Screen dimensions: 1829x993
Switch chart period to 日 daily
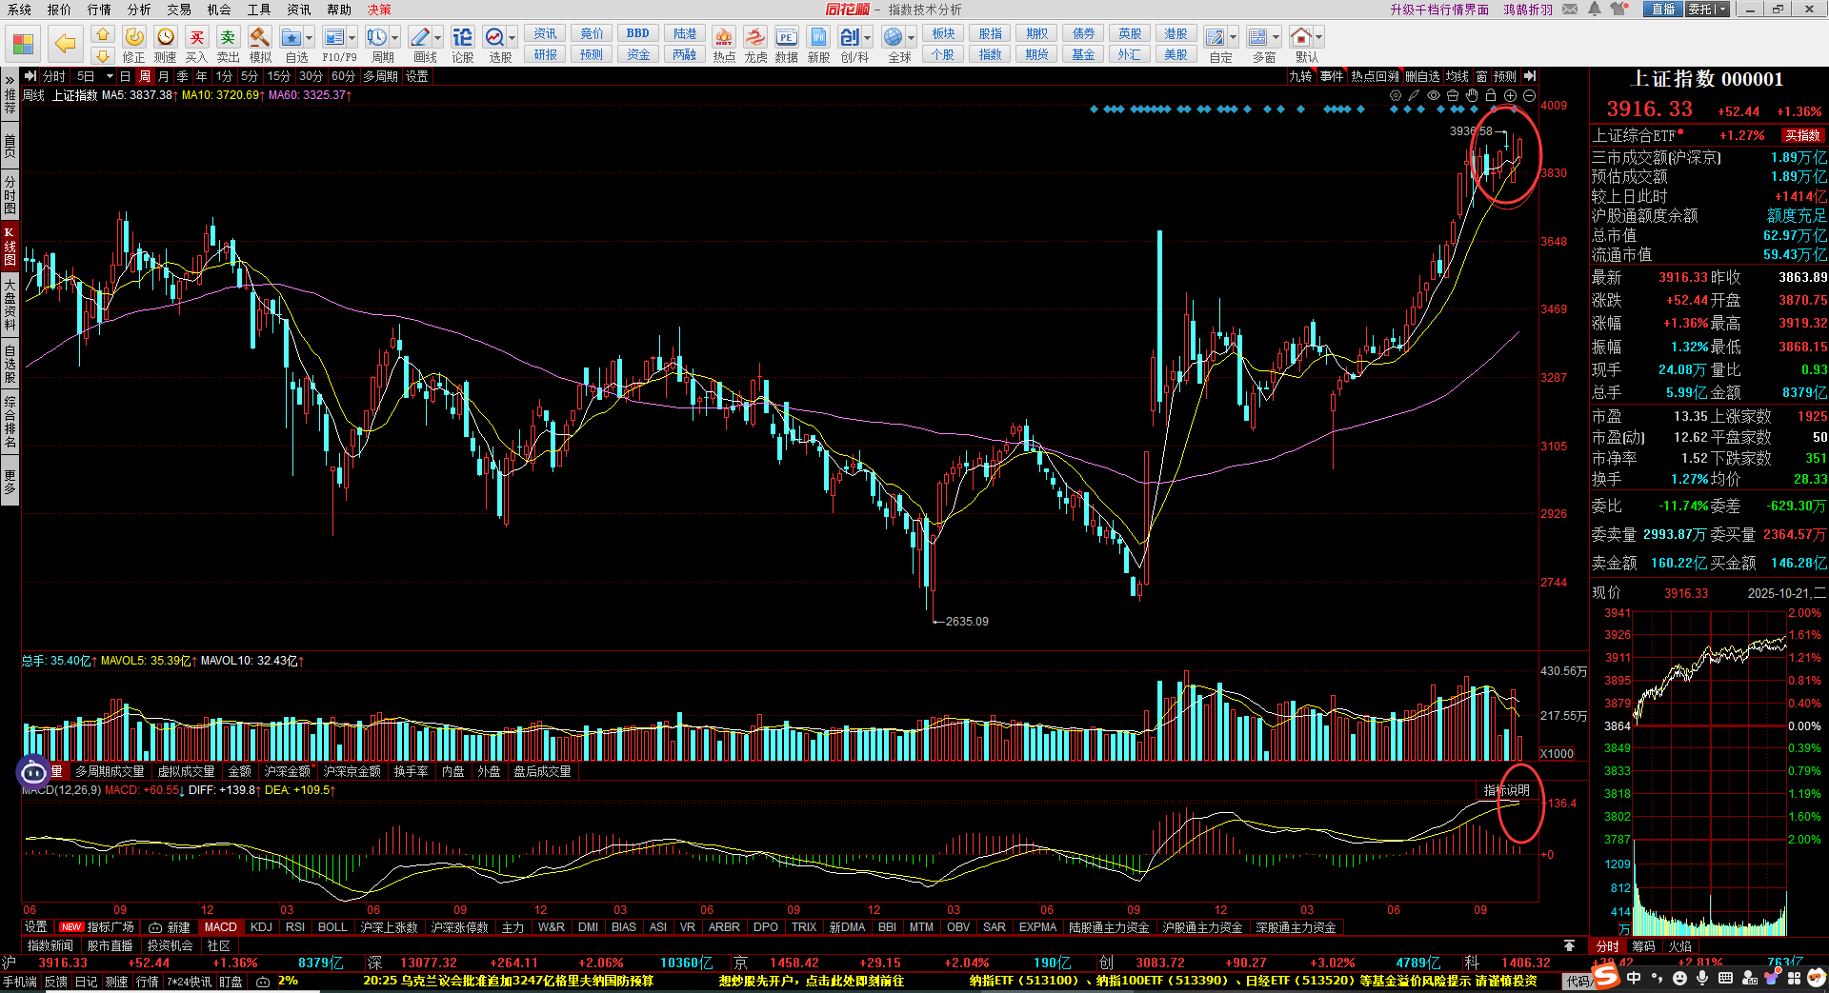(x=125, y=76)
